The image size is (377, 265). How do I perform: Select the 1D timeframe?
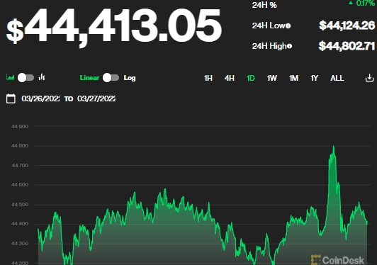click(x=251, y=78)
